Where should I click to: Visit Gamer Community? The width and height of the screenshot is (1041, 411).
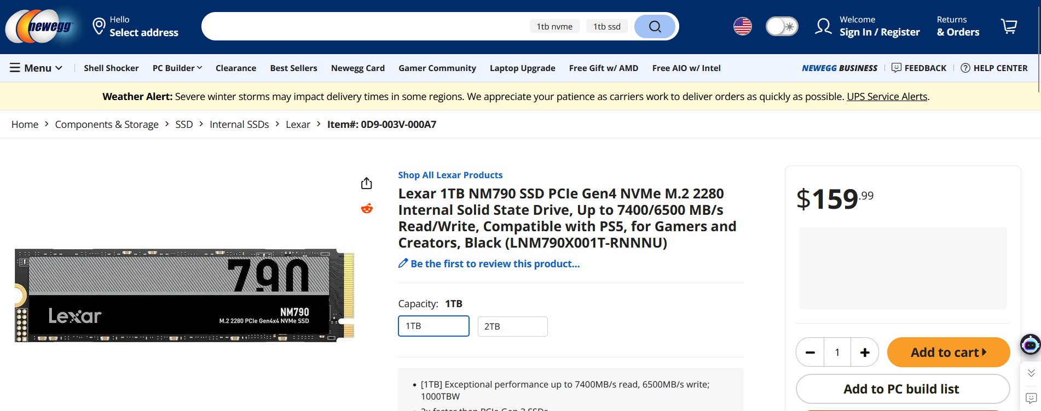(x=437, y=68)
